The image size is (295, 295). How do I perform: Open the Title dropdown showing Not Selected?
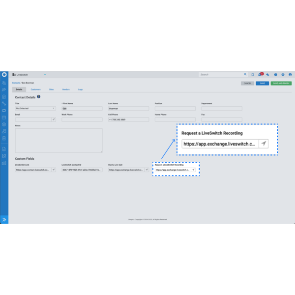coord(35,108)
